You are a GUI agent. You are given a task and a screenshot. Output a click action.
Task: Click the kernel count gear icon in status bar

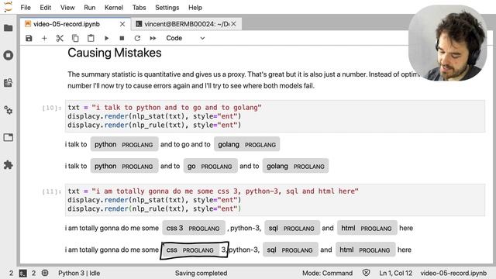45,273
